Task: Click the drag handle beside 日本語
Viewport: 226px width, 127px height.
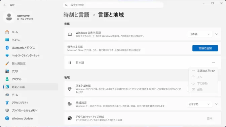Action: [x=70, y=62]
